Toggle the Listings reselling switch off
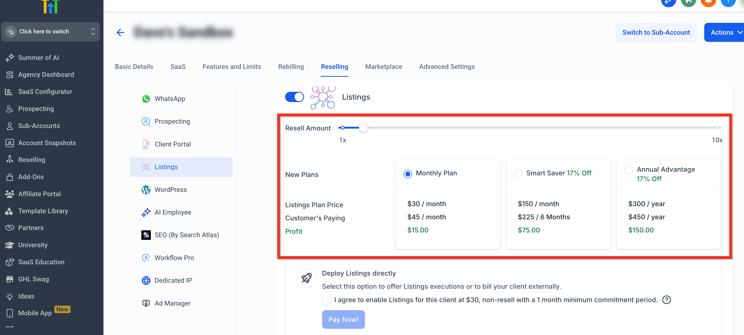This screenshot has height=335, width=744. pos(294,97)
